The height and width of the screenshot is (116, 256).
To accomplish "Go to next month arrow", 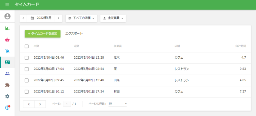I will [59, 18].
